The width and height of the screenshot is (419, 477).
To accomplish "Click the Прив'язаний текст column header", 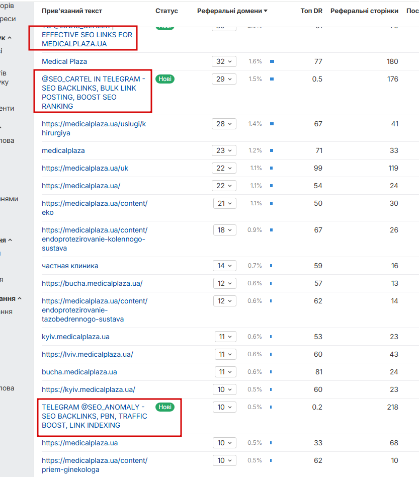I will [x=72, y=11].
